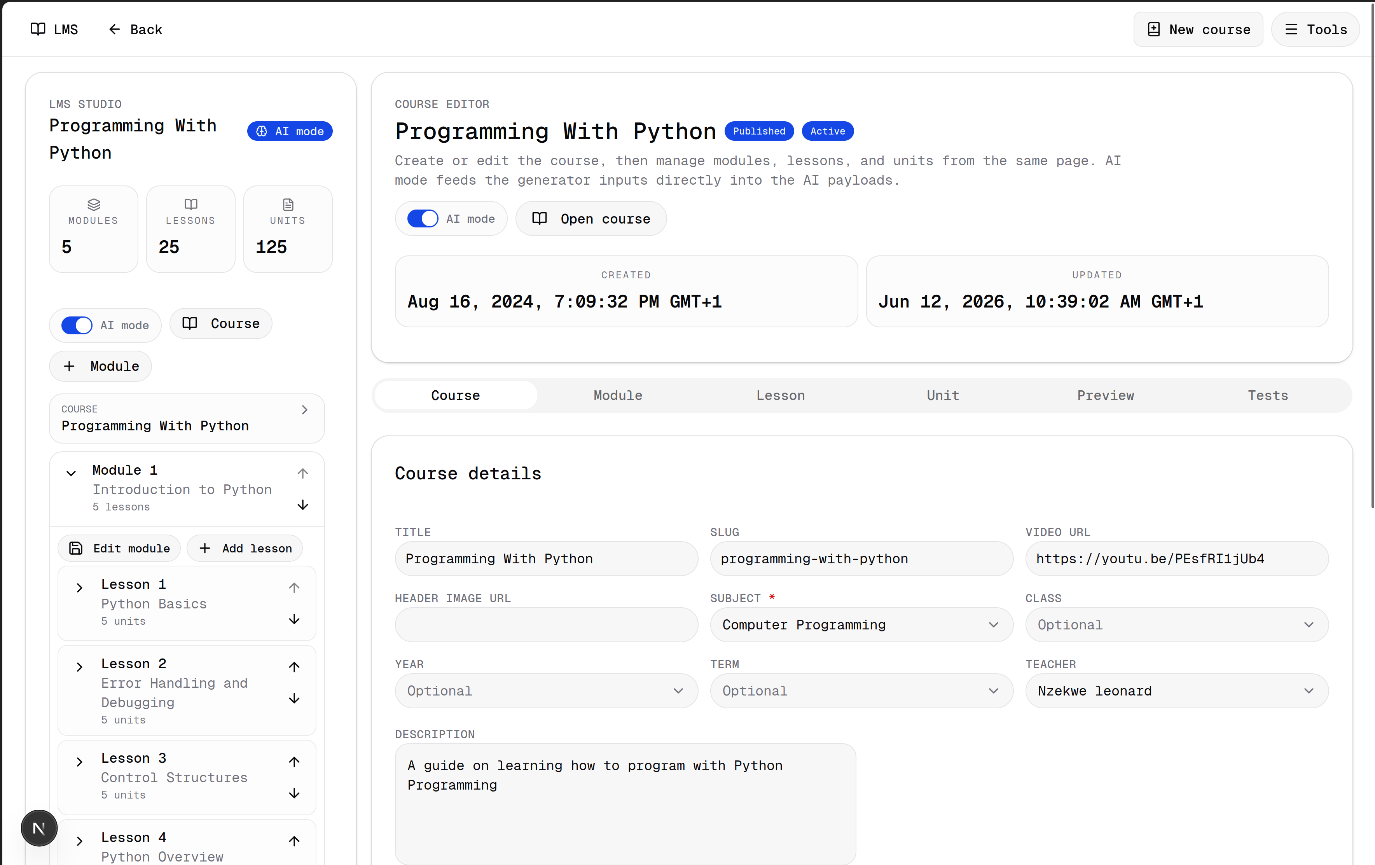Click the Video URL input field
The width and height of the screenshot is (1375, 865).
tap(1176, 558)
